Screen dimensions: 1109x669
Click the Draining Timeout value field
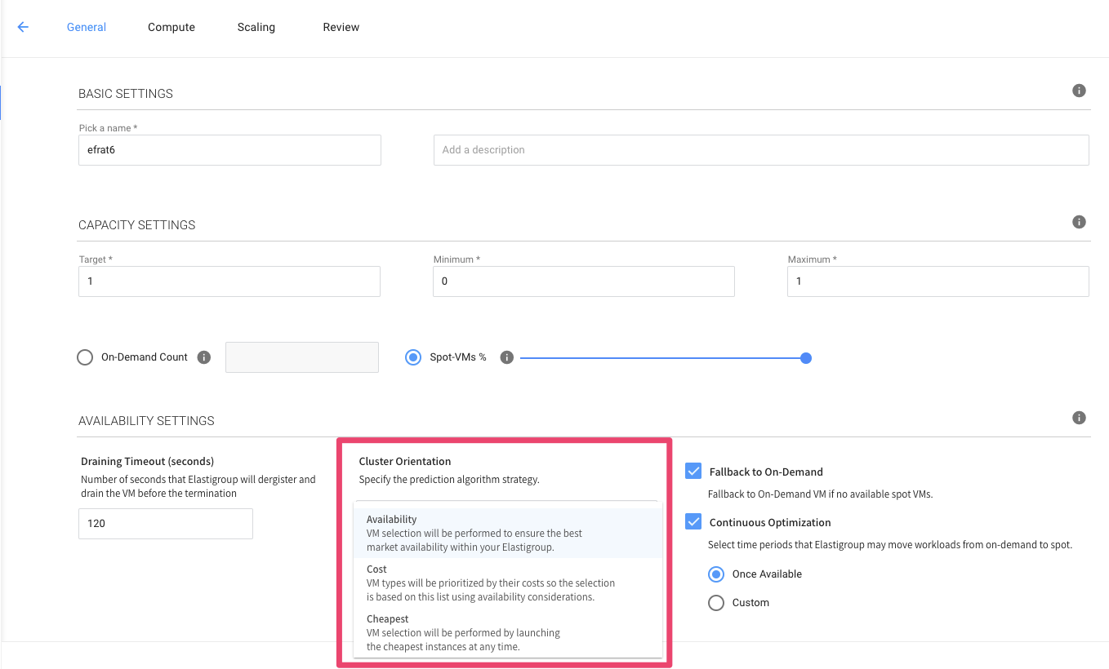[165, 524]
